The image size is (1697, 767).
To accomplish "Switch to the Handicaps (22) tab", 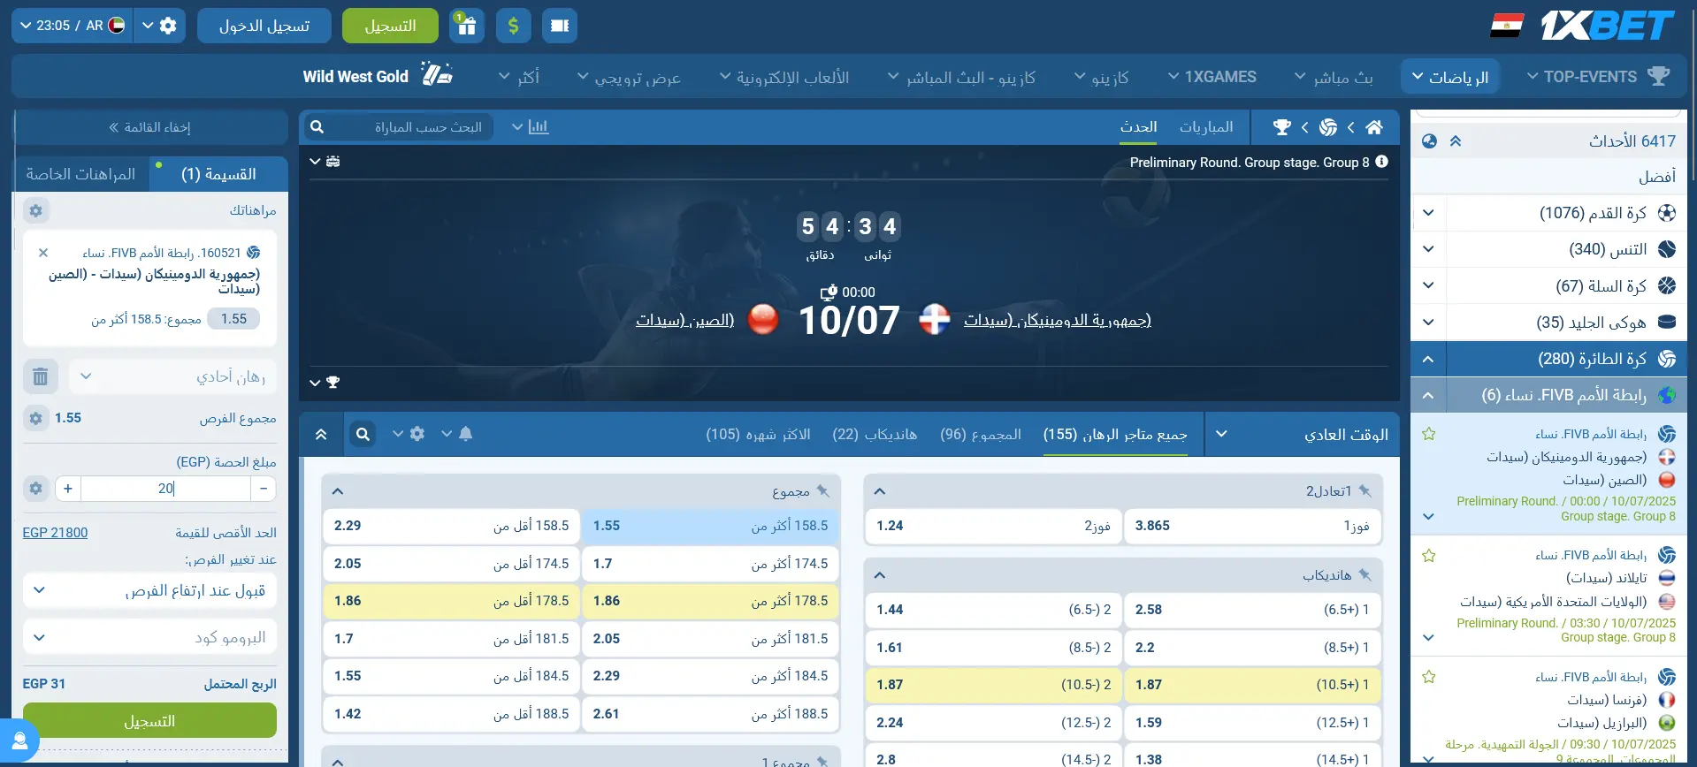I will (x=874, y=434).
